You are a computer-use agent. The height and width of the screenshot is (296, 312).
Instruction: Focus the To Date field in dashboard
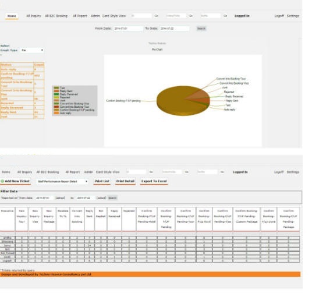174,29
